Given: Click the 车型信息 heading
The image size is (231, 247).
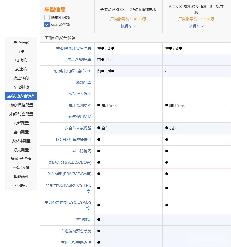Looking at the screenshot, I should coord(55,10).
